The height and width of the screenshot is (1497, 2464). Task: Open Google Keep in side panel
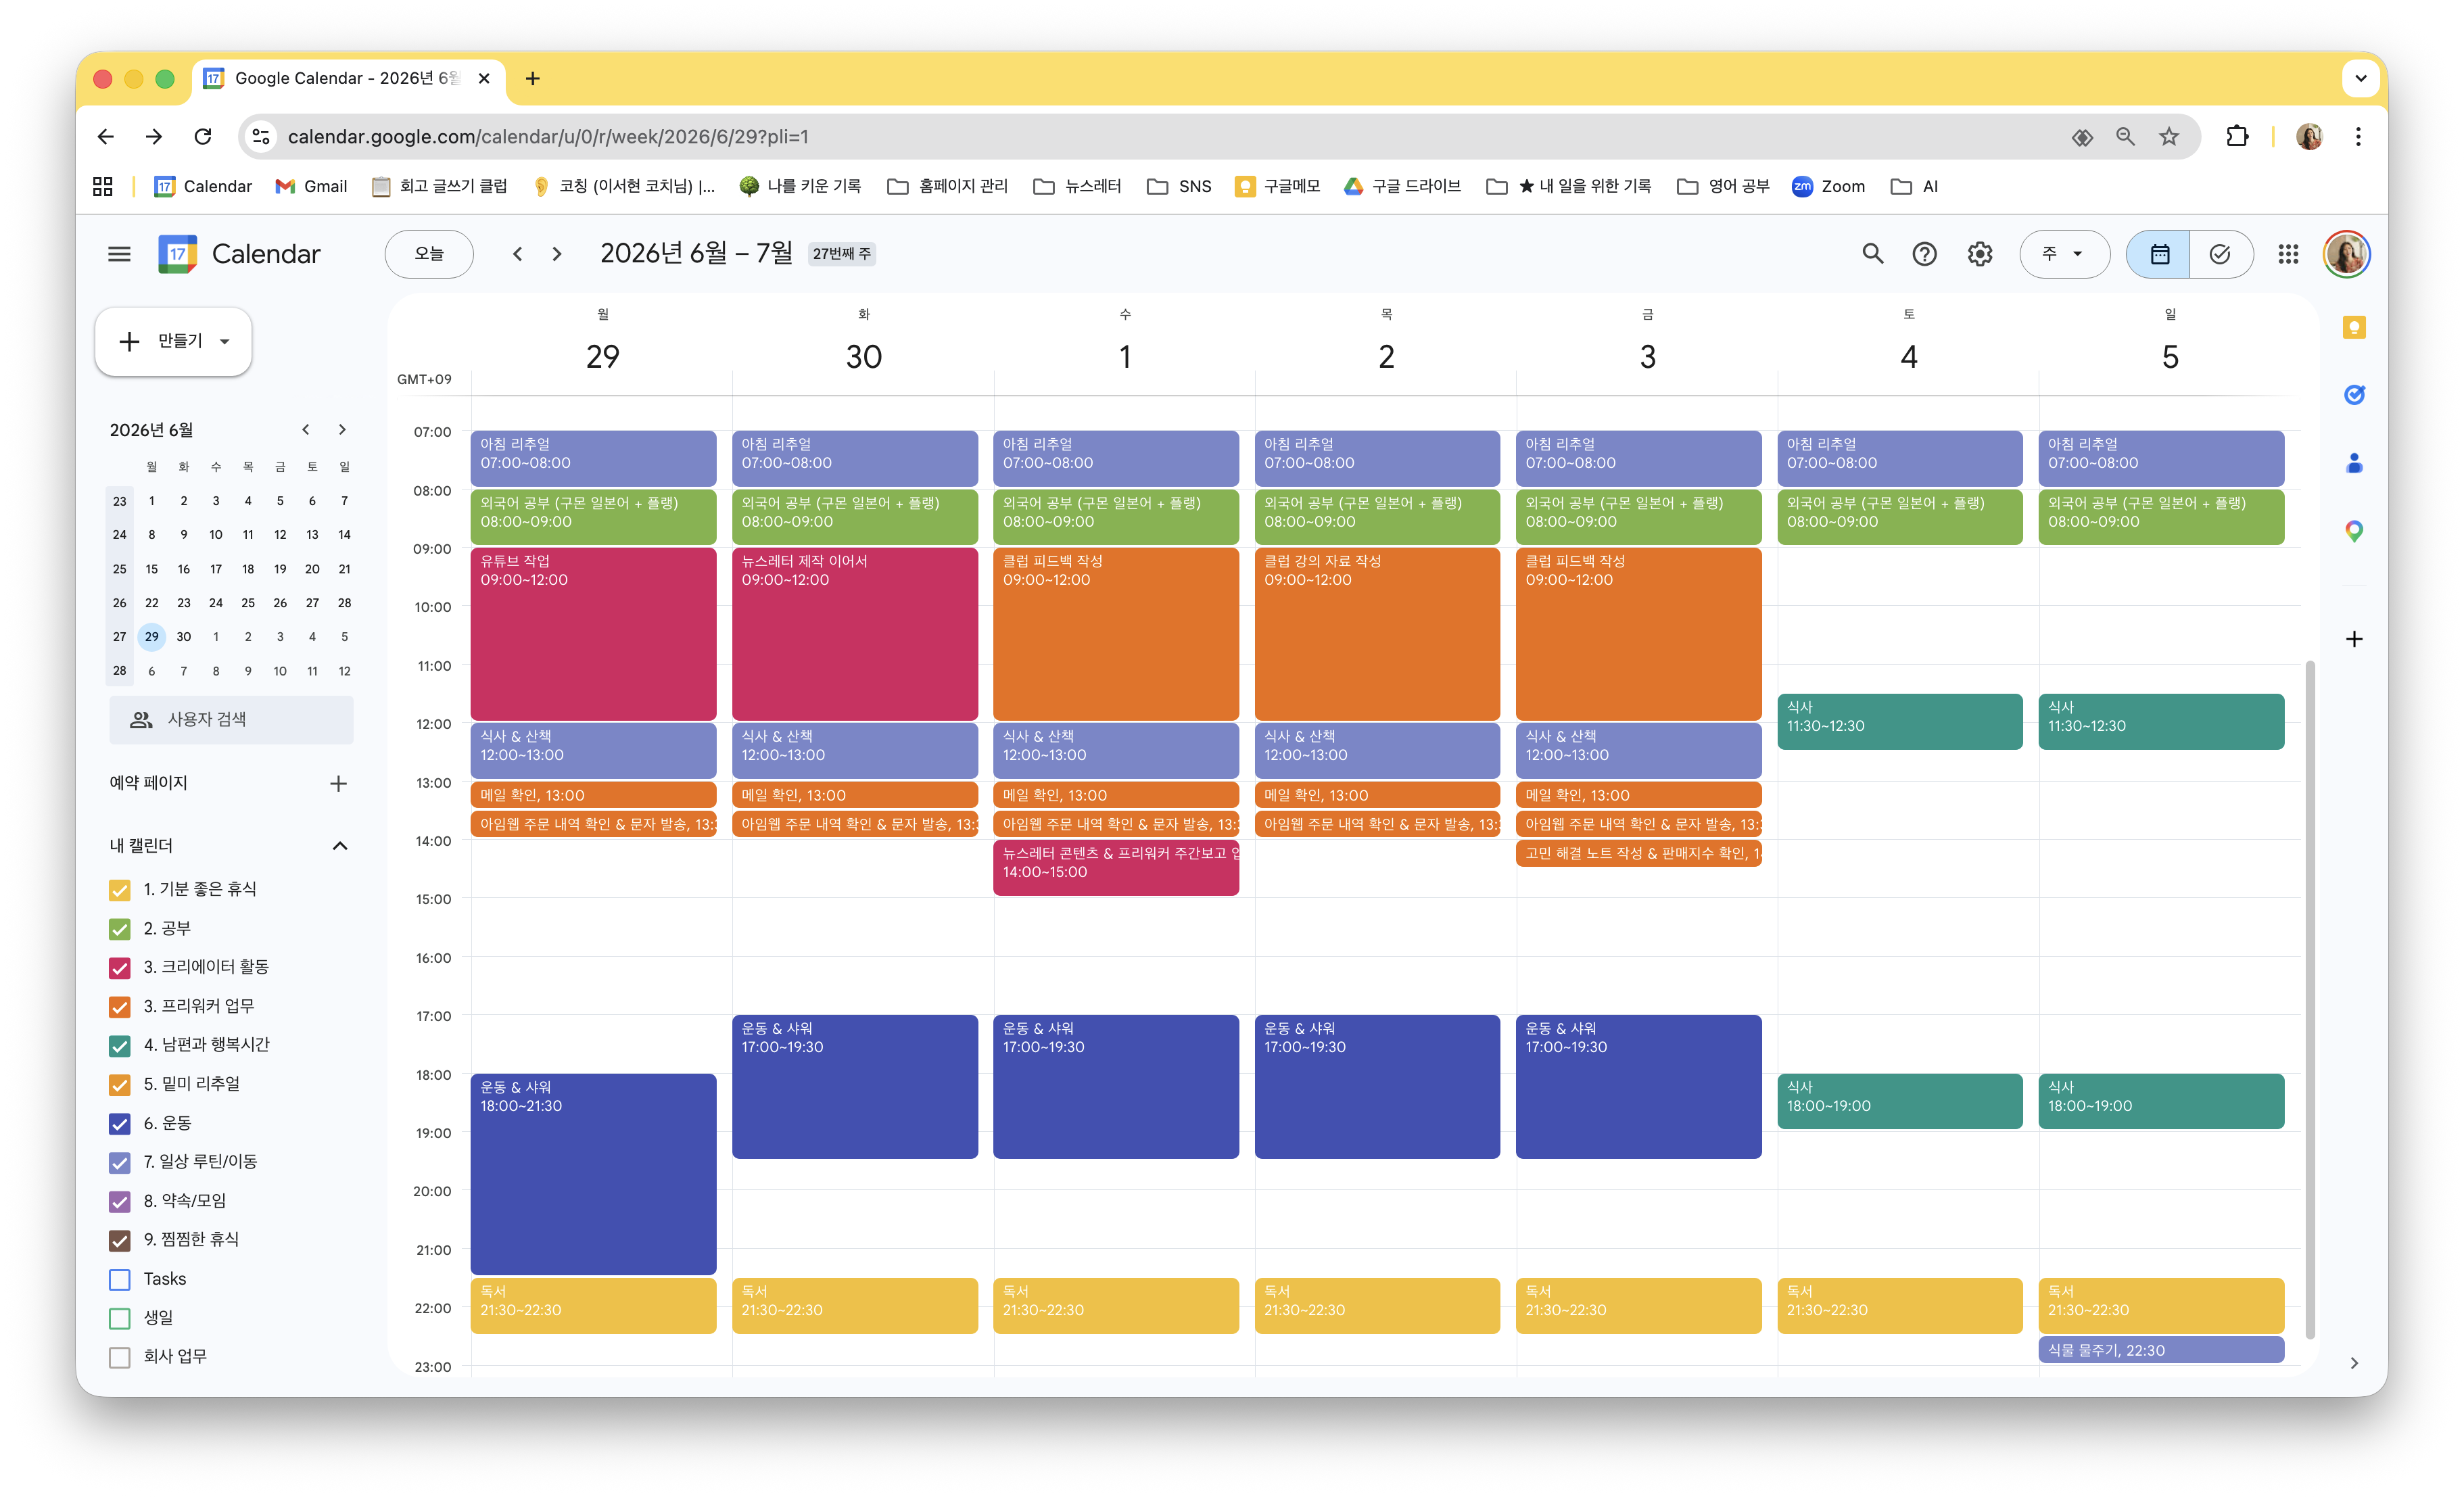(x=2354, y=328)
